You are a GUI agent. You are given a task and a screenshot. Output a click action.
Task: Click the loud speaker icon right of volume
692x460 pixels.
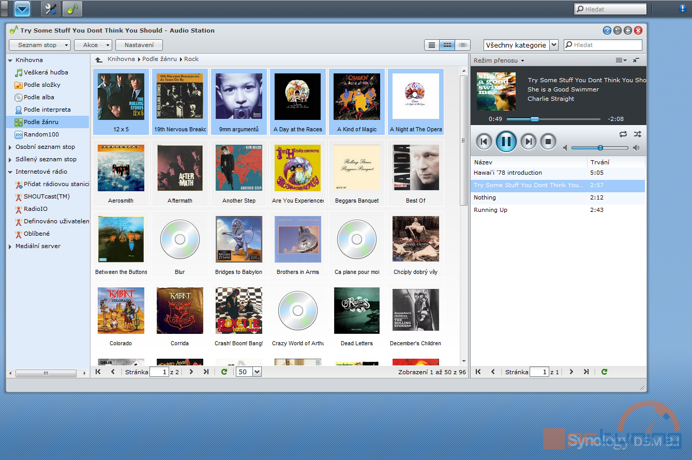point(636,148)
